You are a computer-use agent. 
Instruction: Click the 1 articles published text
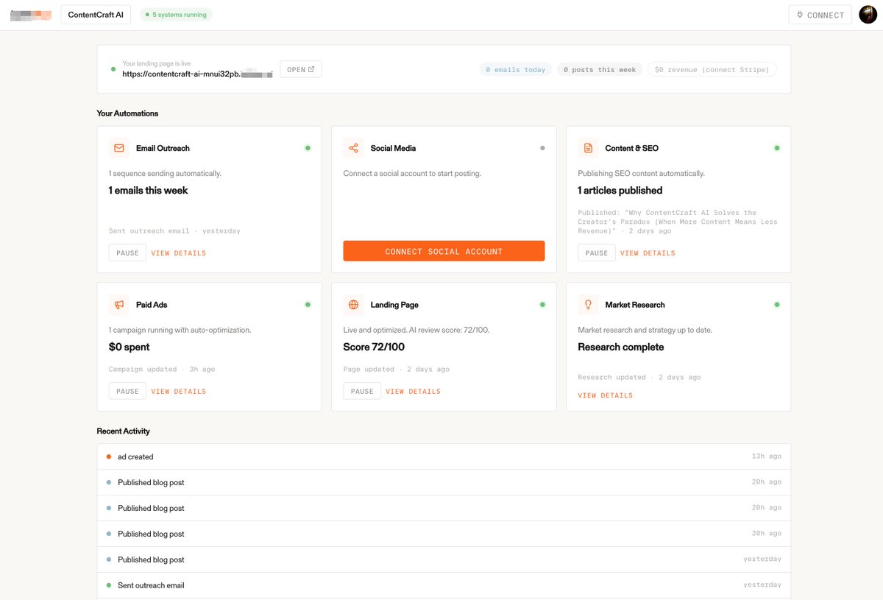point(620,190)
